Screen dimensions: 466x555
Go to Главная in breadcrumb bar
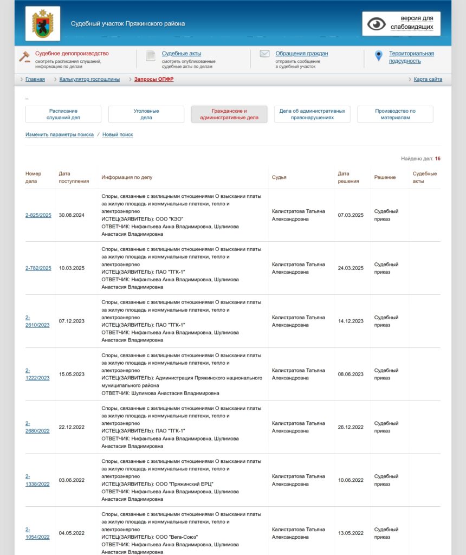coord(35,79)
